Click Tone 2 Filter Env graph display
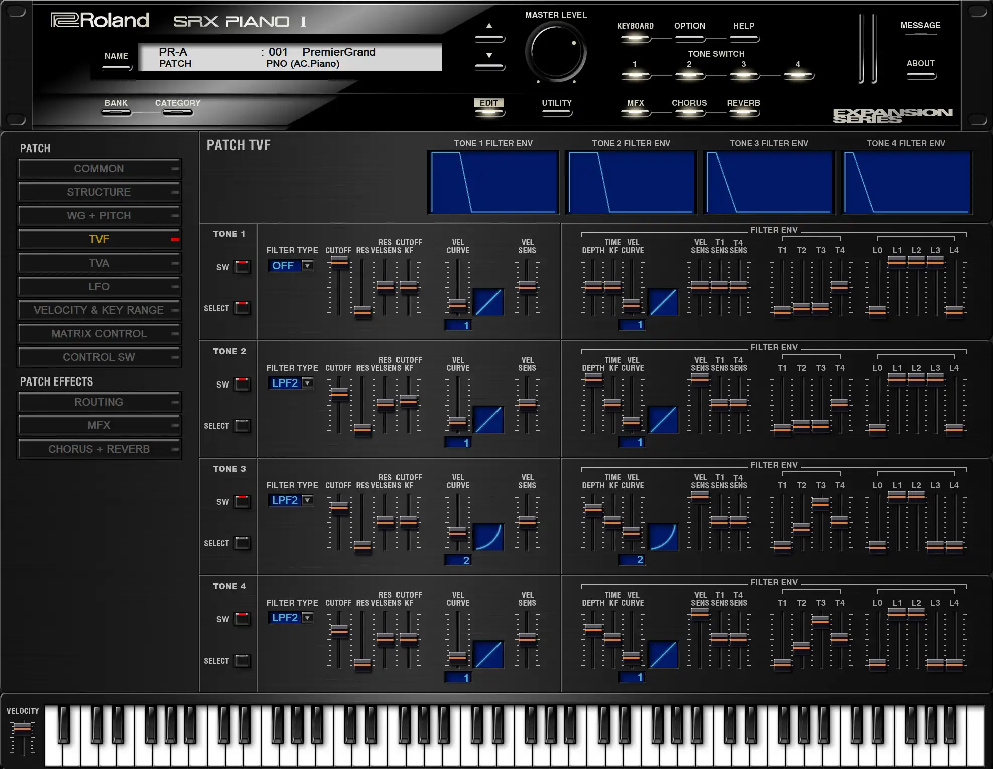Screen dimensions: 993x769 pyautogui.click(x=631, y=182)
